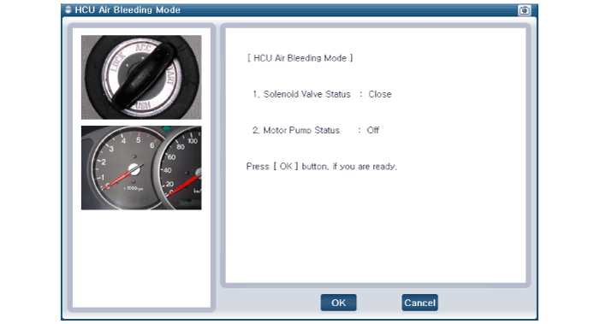The height and width of the screenshot is (324, 600).
Task: Click the green turn signal indicator
Action: [x=167, y=129]
